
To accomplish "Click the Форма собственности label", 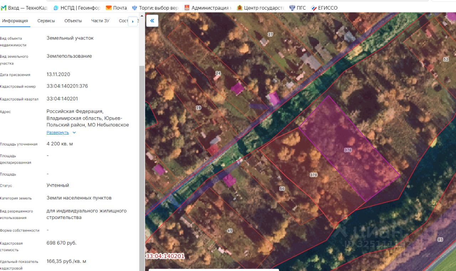I will point(20,230).
